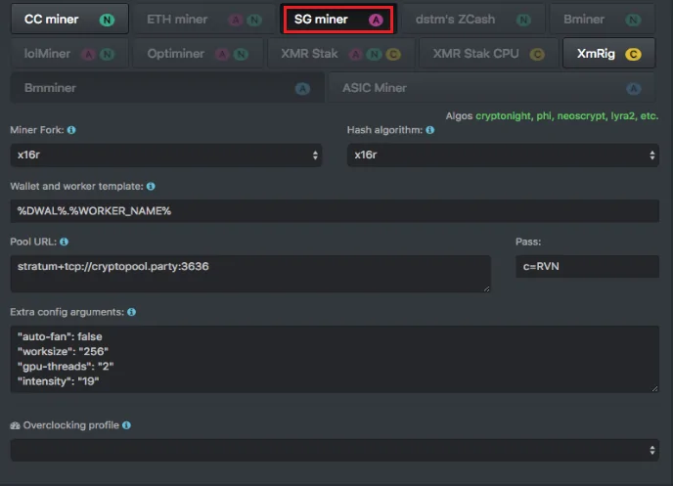The image size is (673, 486).
Task: Show info for Wallet and worker template
Action: coord(151,186)
